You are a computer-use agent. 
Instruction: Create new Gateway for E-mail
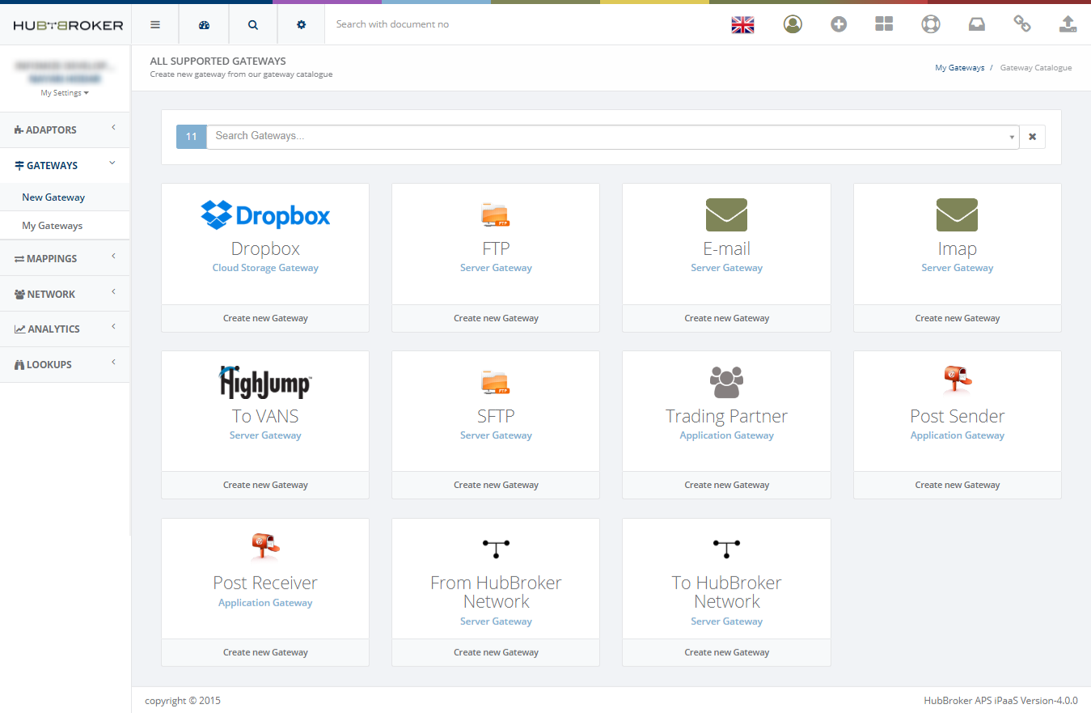[x=726, y=318]
